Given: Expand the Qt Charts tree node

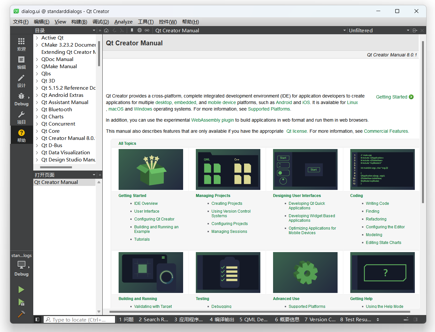Looking at the screenshot, I should [37, 117].
